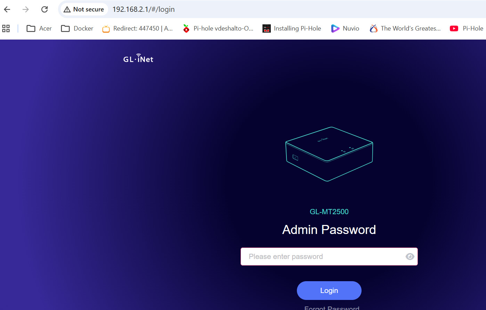486x310 pixels.
Task: Open the Installing Pi-Hole bookmark
Action: point(292,28)
